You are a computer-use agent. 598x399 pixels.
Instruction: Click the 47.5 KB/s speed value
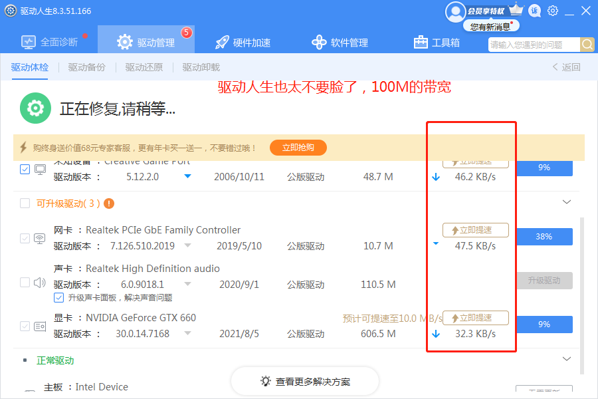475,246
